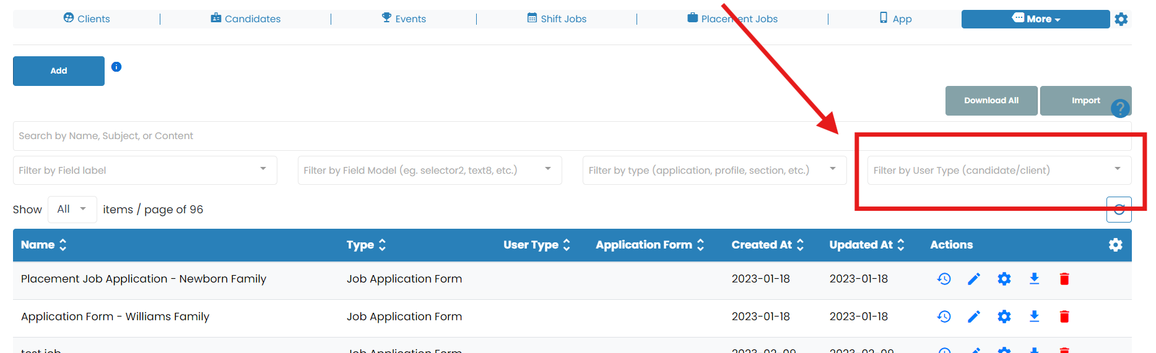1156x353 pixels.
Task: Delete Placement Job Application - Newborn Family
Action: click(x=1064, y=279)
